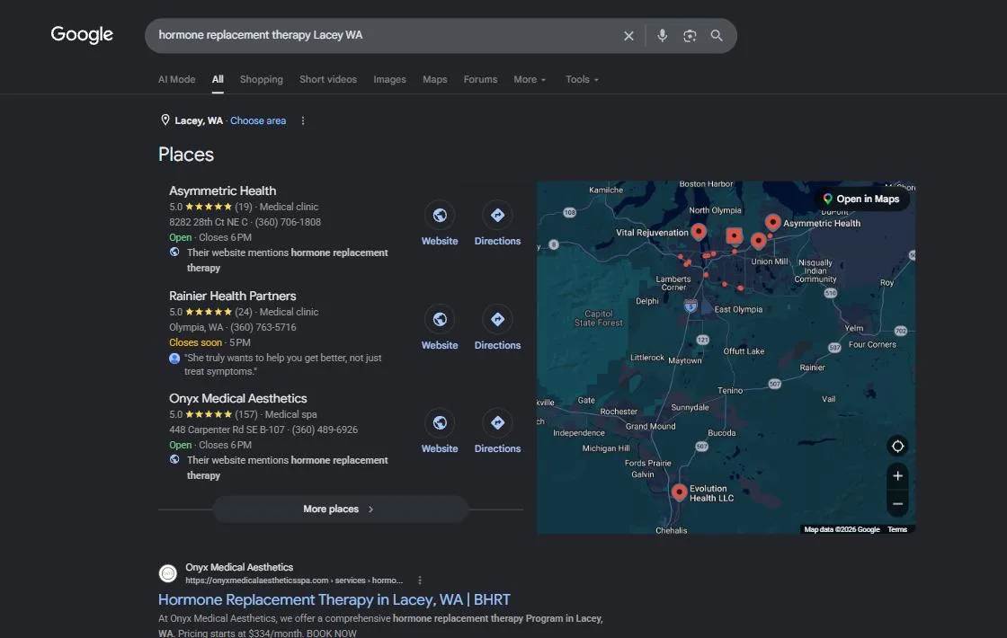Image resolution: width=1007 pixels, height=638 pixels.
Task: Open the Onyx Medical Aesthetics place listing
Action: (237, 399)
